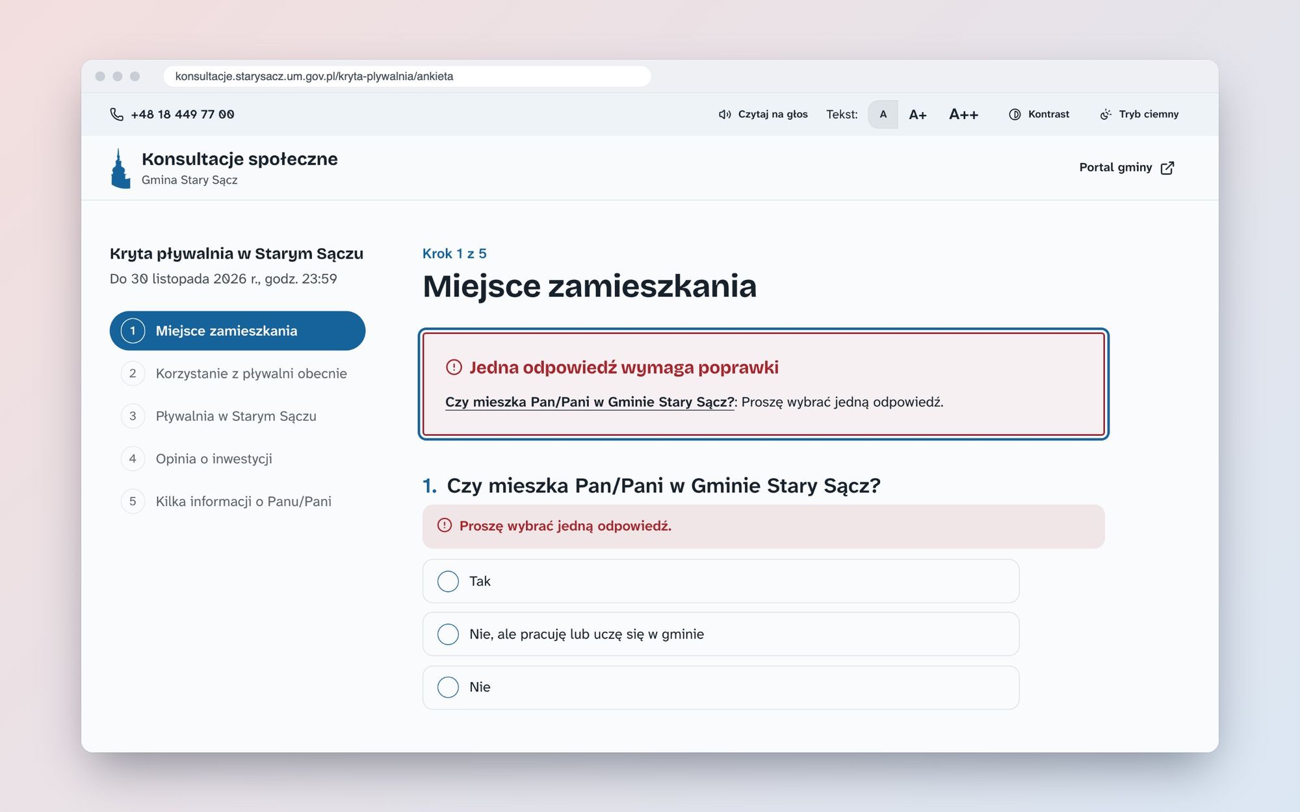
Task: Click the Czytaj na głos button
Action: click(x=763, y=114)
